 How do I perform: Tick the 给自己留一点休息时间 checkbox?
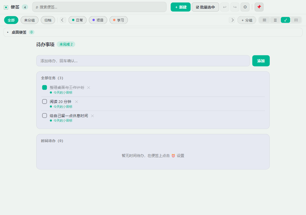[x=44, y=116]
